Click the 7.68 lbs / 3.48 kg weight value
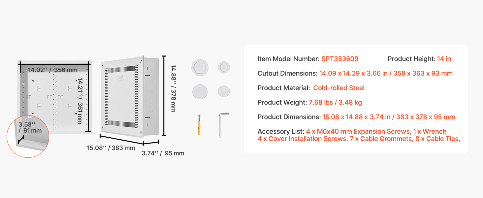483x198 pixels. pos(335,102)
